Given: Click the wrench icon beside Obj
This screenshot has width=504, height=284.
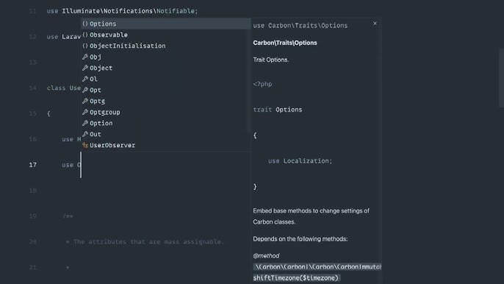Looking at the screenshot, I should click(85, 57).
